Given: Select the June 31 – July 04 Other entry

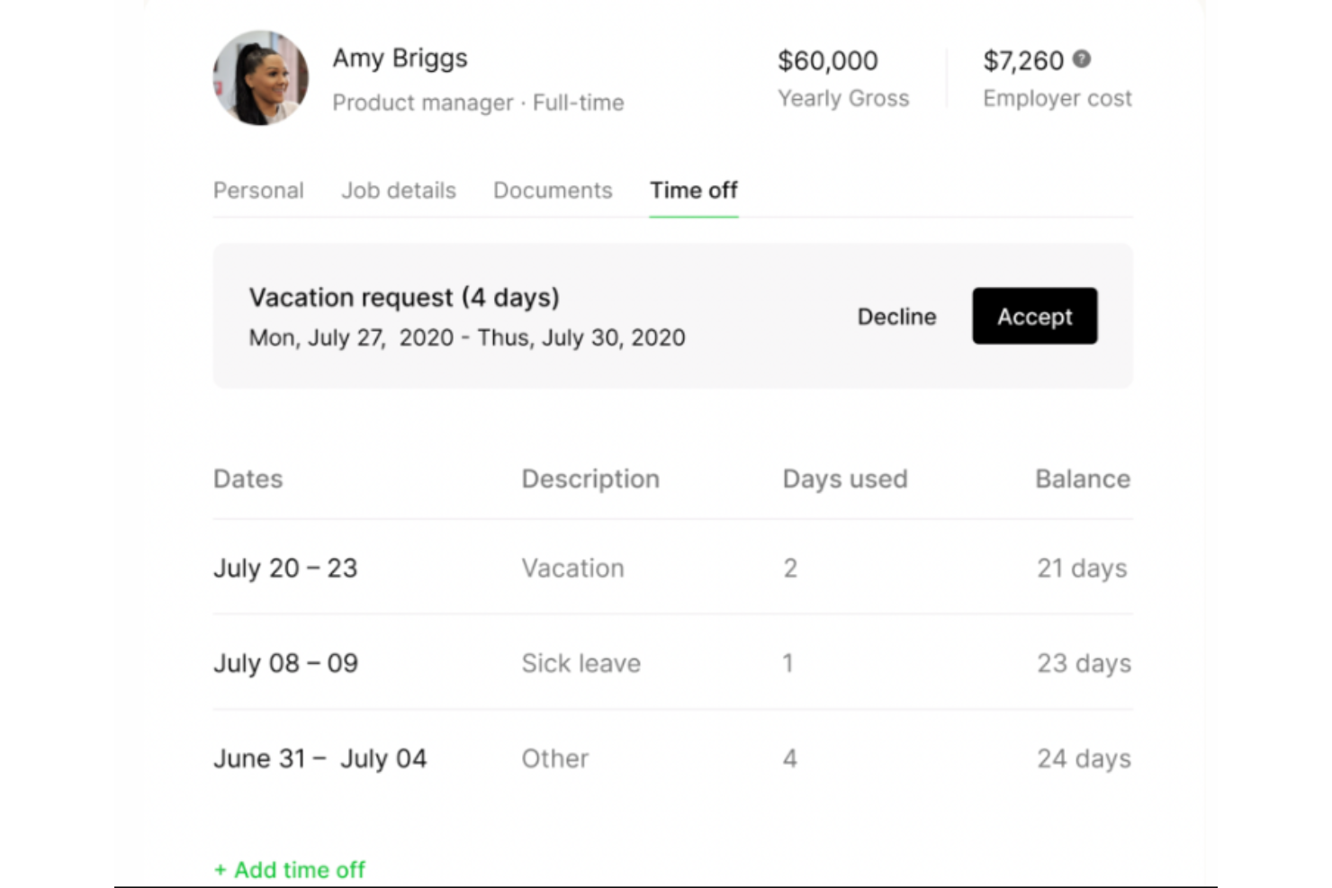Looking at the screenshot, I should pos(320,758).
